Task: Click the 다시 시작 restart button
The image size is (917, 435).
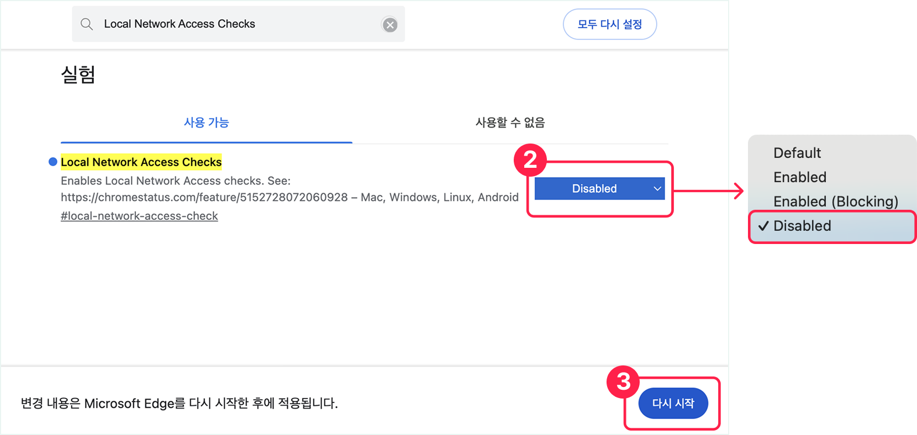Action: (x=673, y=404)
